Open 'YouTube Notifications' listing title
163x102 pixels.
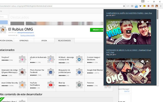coord(35,84)
